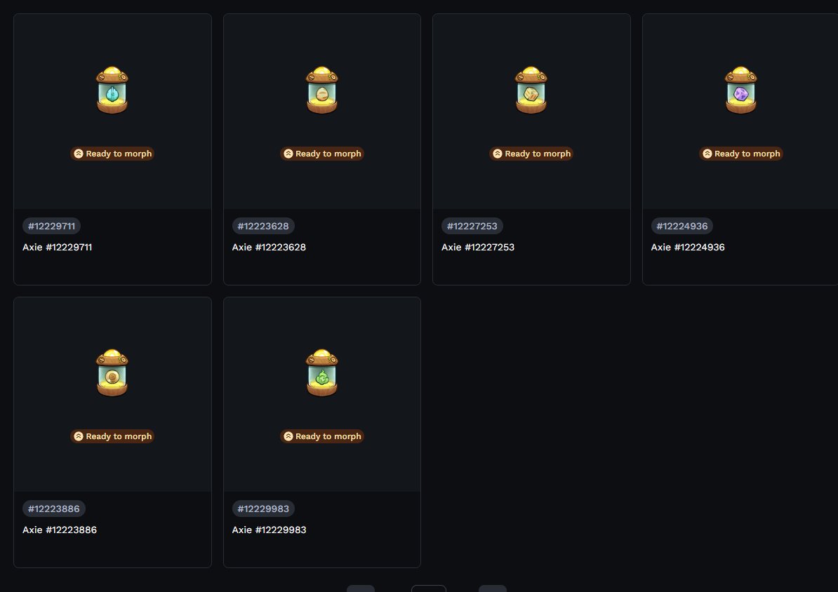The width and height of the screenshot is (838, 592).
Task: Select the #12227253 ID badge
Action: [472, 226]
